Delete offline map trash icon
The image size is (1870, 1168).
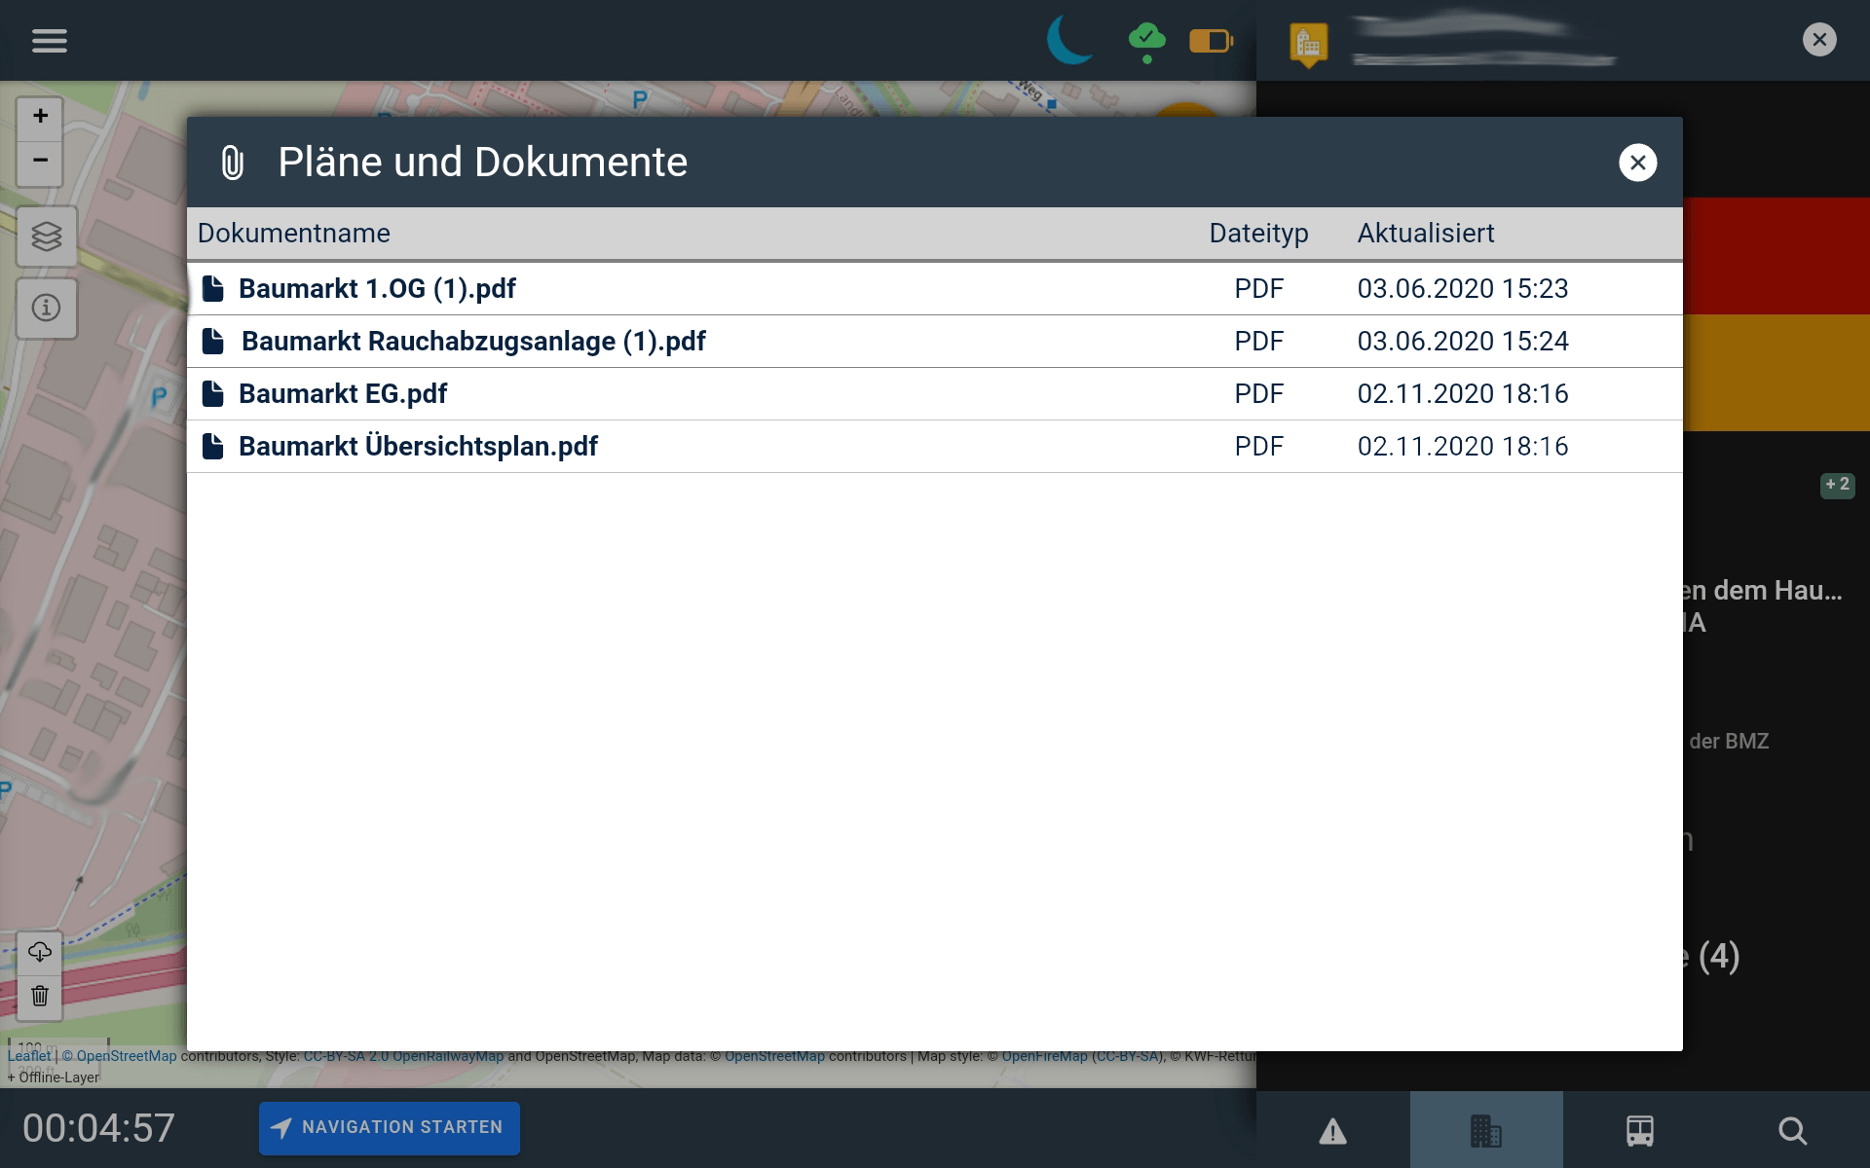[x=40, y=996]
